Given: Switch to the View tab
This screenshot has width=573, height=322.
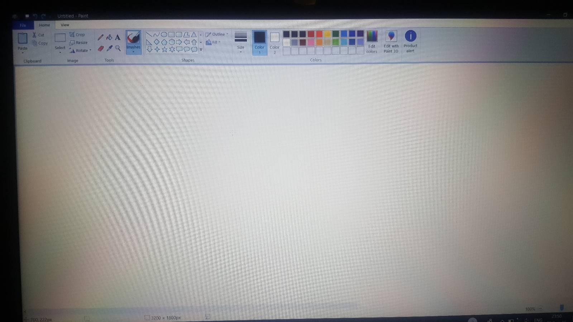Looking at the screenshot, I should click(x=65, y=25).
